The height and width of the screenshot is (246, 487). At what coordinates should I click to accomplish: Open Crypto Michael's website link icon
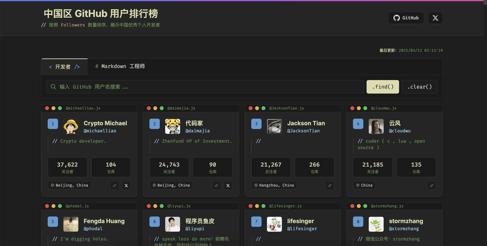click(115, 185)
